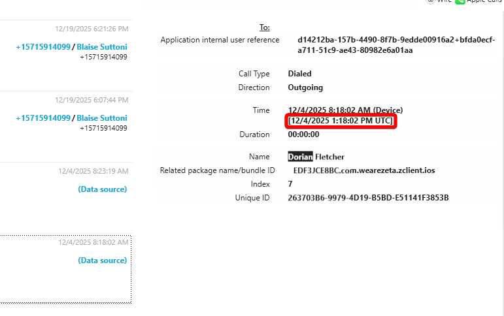Click plain +15715914099 under 6:07:44 PM entry
Viewport: 504px width, 316px height.
(103, 128)
